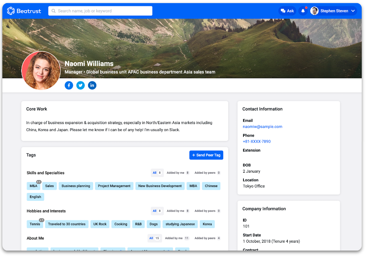Open the notifications bell

click(x=303, y=11)
